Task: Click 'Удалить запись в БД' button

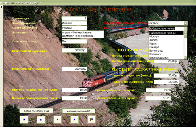Action: (x=79, y=111)
